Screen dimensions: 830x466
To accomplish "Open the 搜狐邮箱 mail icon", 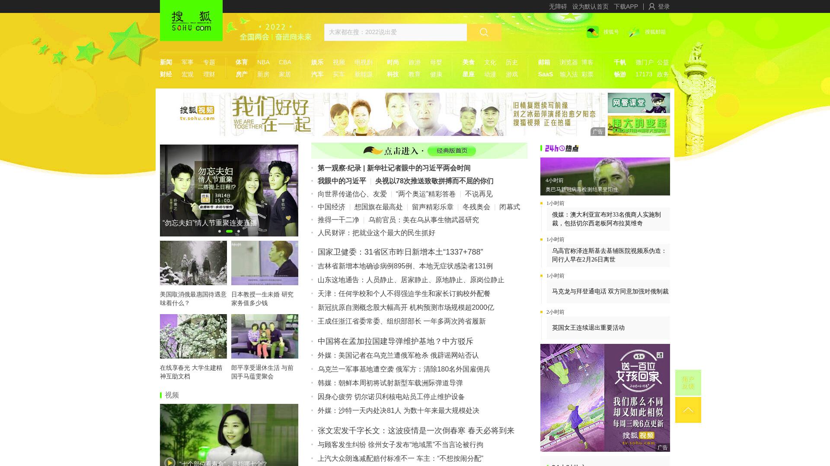I will coord(634,32).
